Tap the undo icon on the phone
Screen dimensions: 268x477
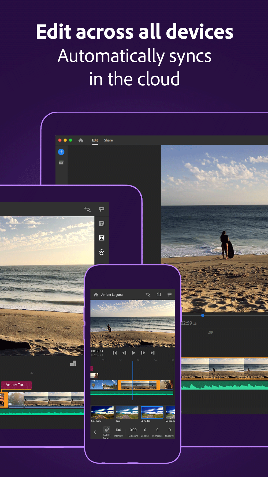148,295
